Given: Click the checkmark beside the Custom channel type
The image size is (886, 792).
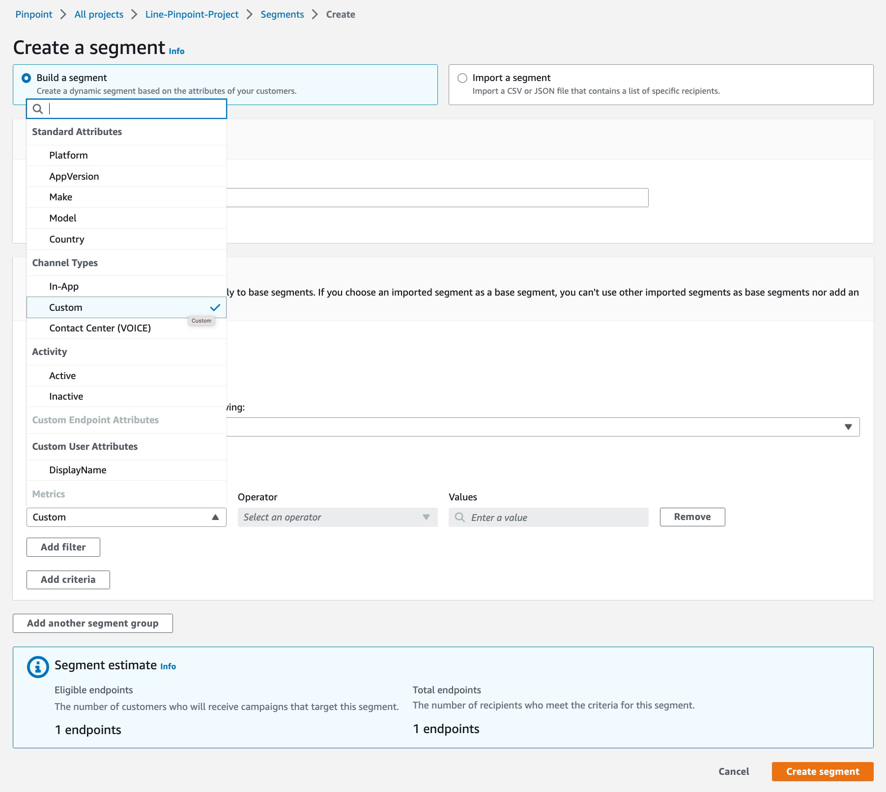Looking at the screenshot, I should coord(215,307).
